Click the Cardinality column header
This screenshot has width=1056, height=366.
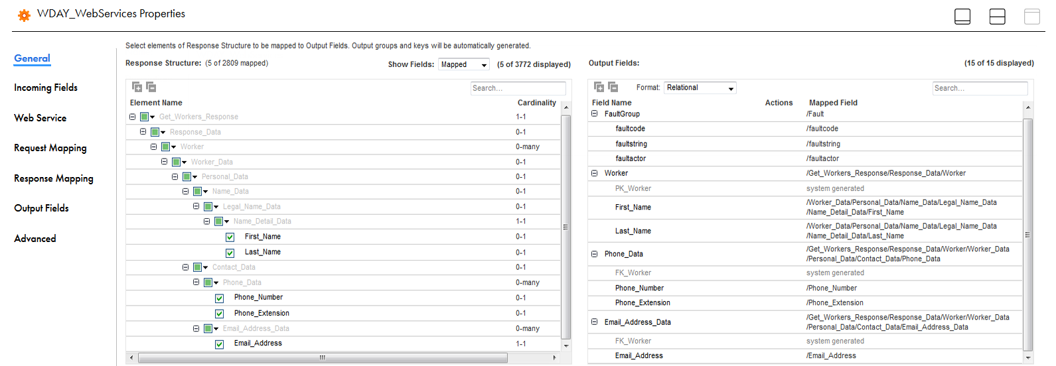(x=536, y=103)
